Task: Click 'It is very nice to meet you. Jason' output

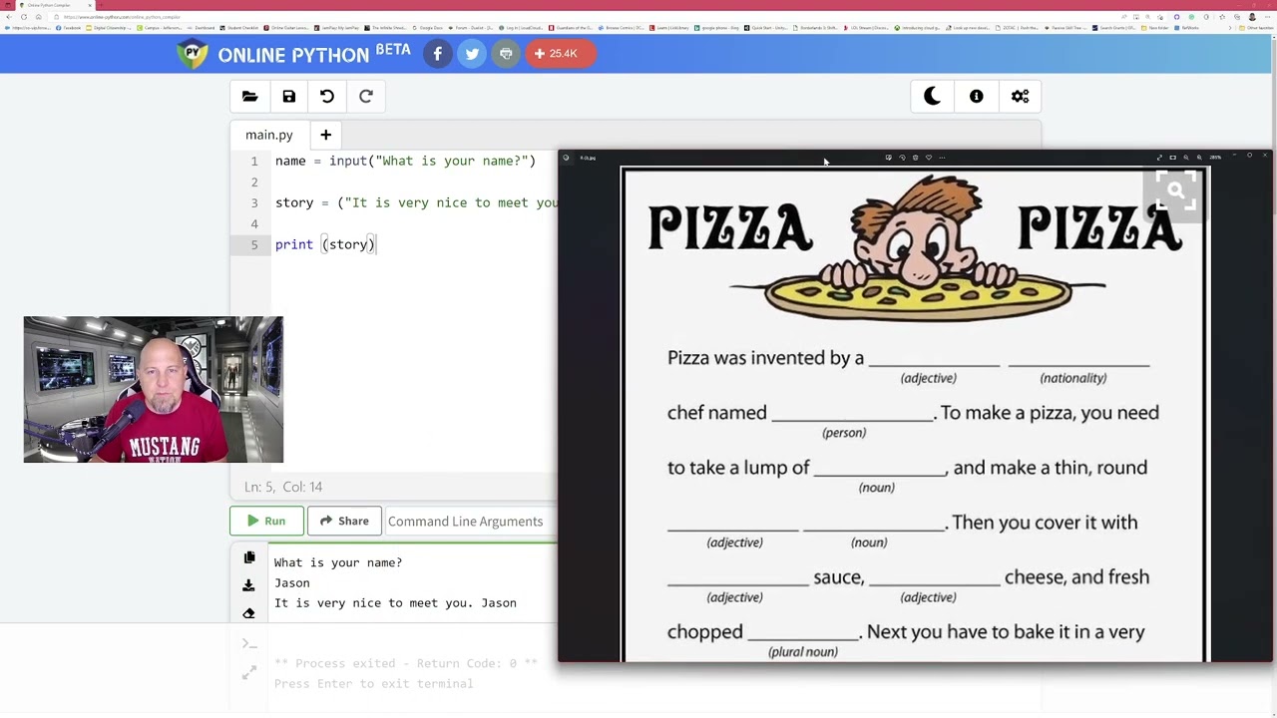Action: (395, 602)
